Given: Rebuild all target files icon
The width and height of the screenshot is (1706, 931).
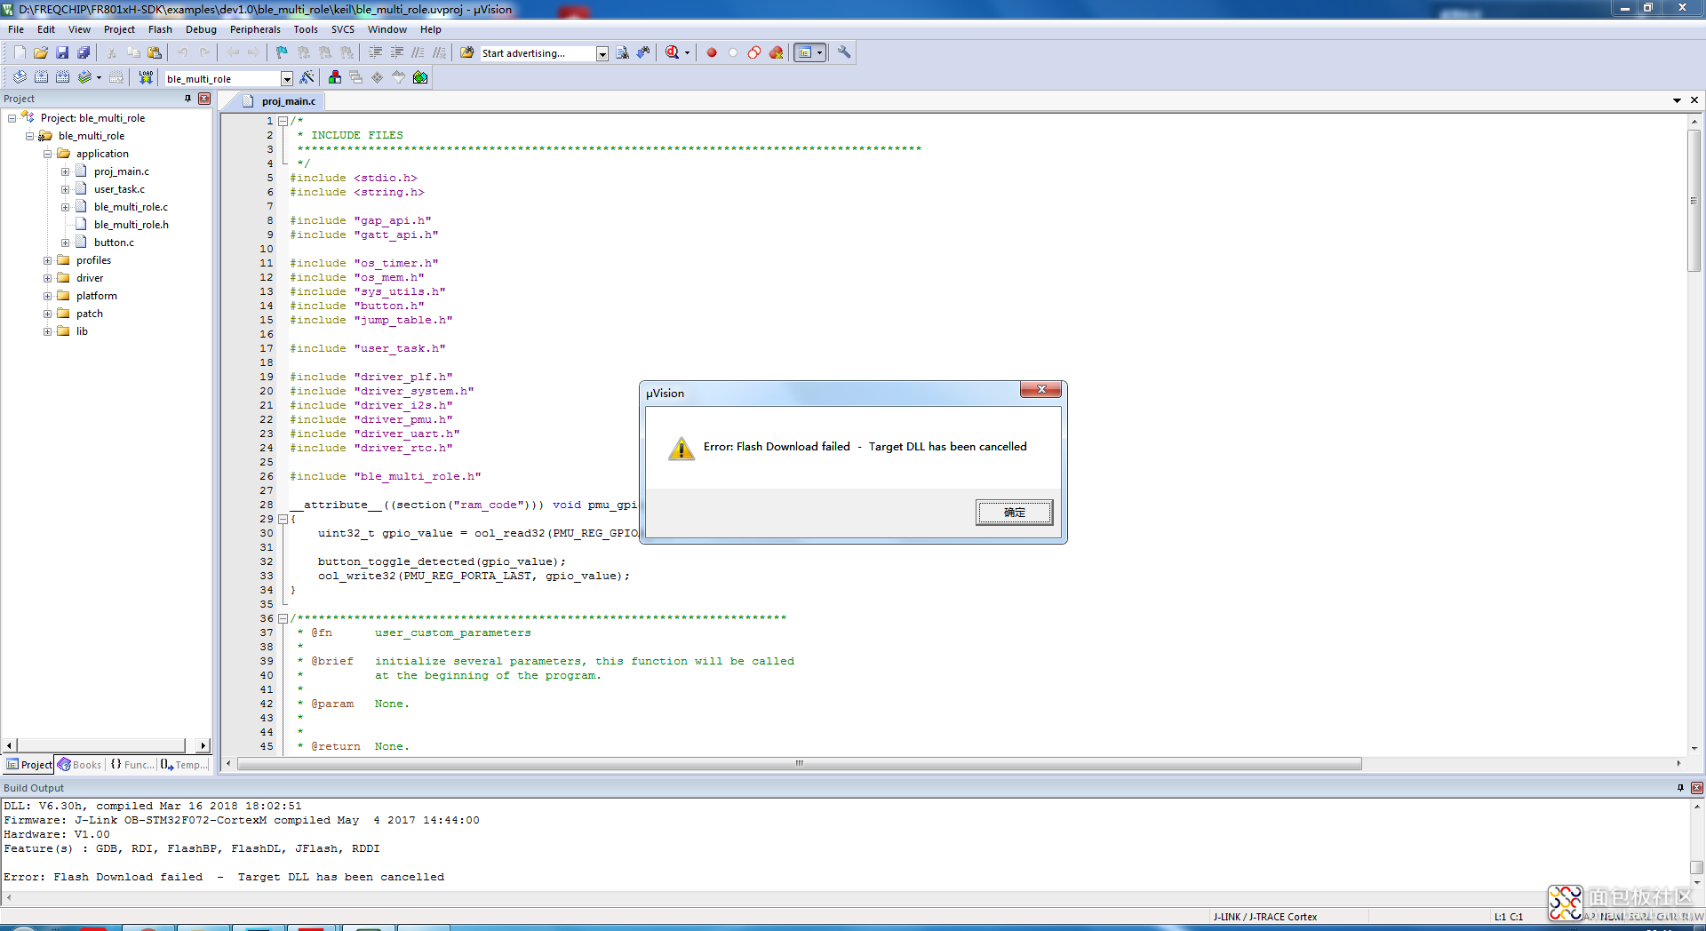Looking at the screenshot, I should pyautogui.click(x=62, y=78).
